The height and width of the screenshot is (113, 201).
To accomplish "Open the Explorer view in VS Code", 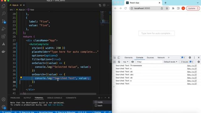I will tap(3, 6).
